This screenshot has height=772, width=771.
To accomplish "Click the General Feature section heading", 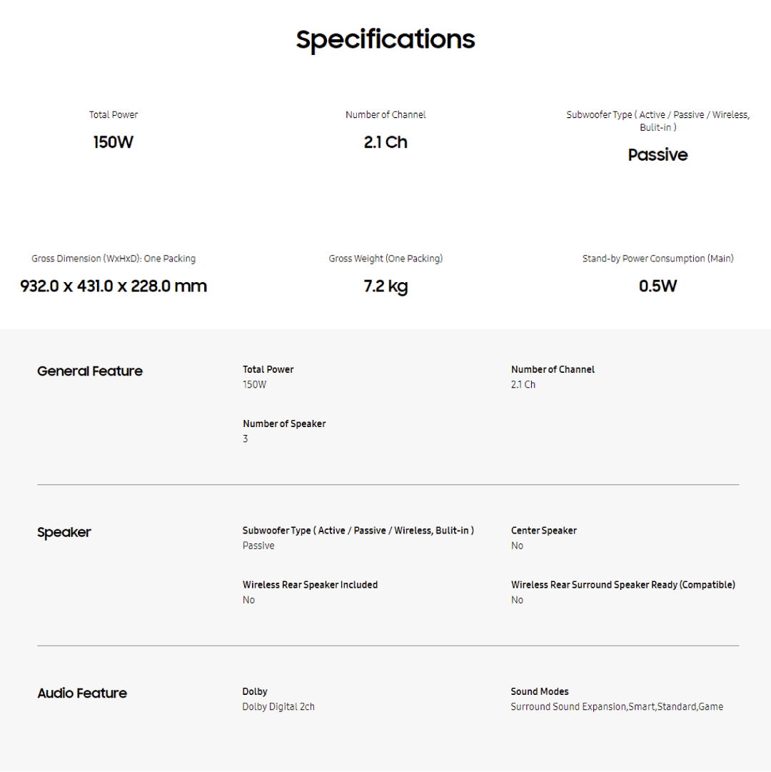I will [x=90, y=371].
